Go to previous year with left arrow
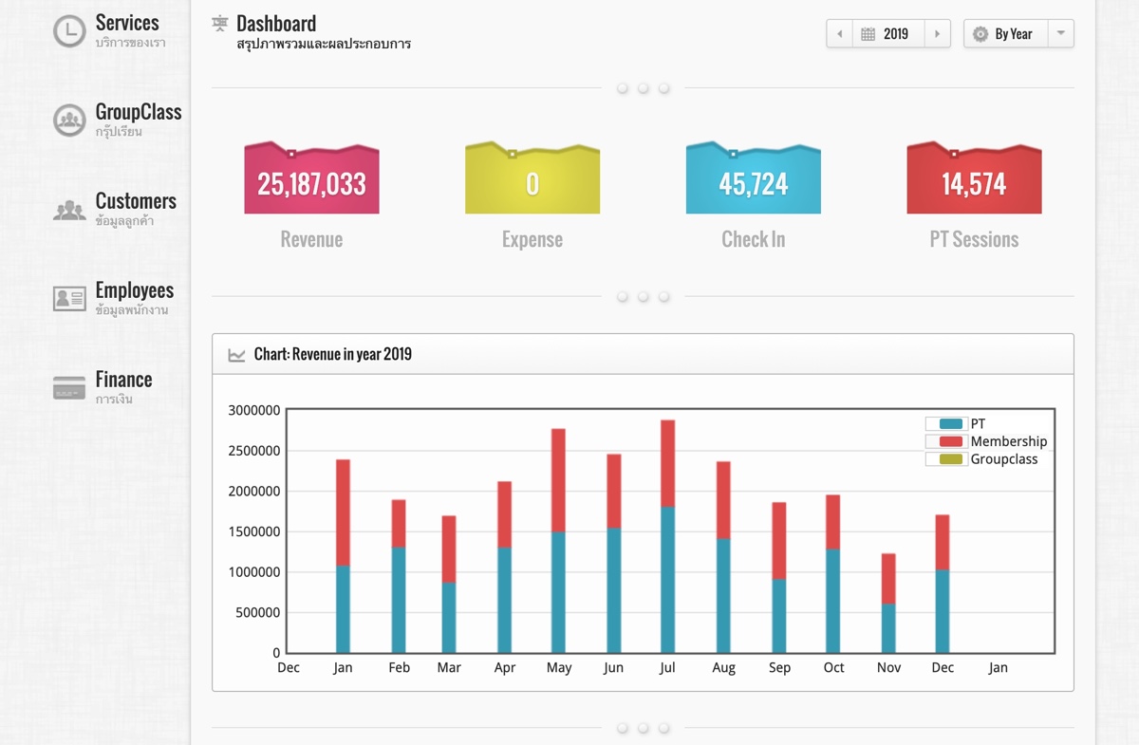Image resolution: width=1139 pixels, height=745 pixels. click(839, 34)
